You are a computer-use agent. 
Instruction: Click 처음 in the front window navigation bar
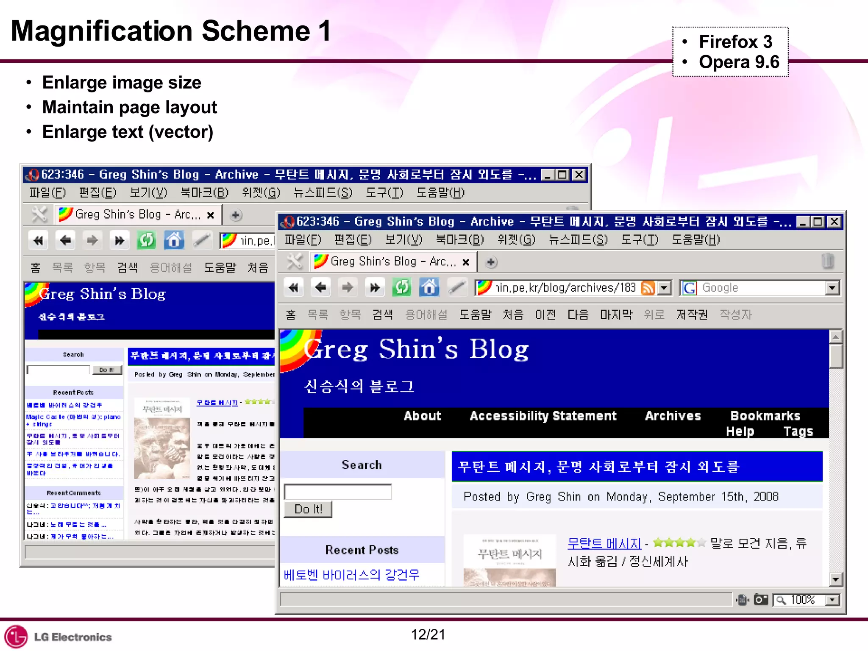pos(513,314)
